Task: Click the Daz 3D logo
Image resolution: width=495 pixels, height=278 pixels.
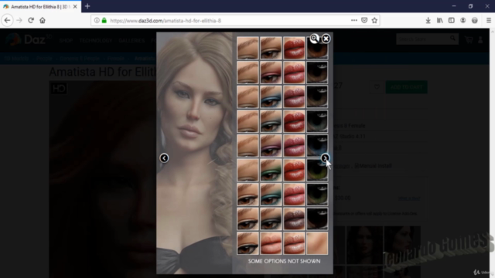Action: (x=29, y=39)
